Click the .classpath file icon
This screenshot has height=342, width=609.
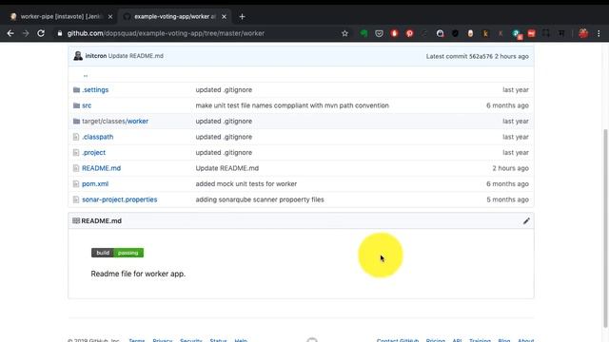point(76,137)
